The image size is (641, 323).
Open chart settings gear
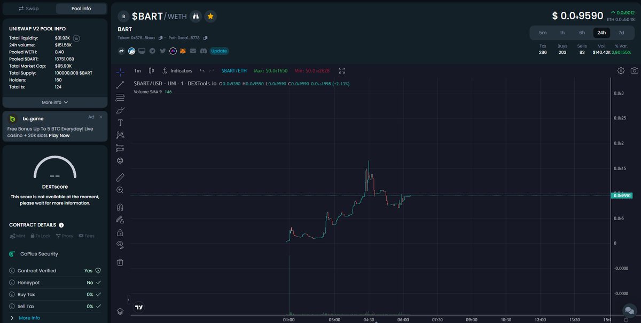pyautogui.click(x=621, y=70)
